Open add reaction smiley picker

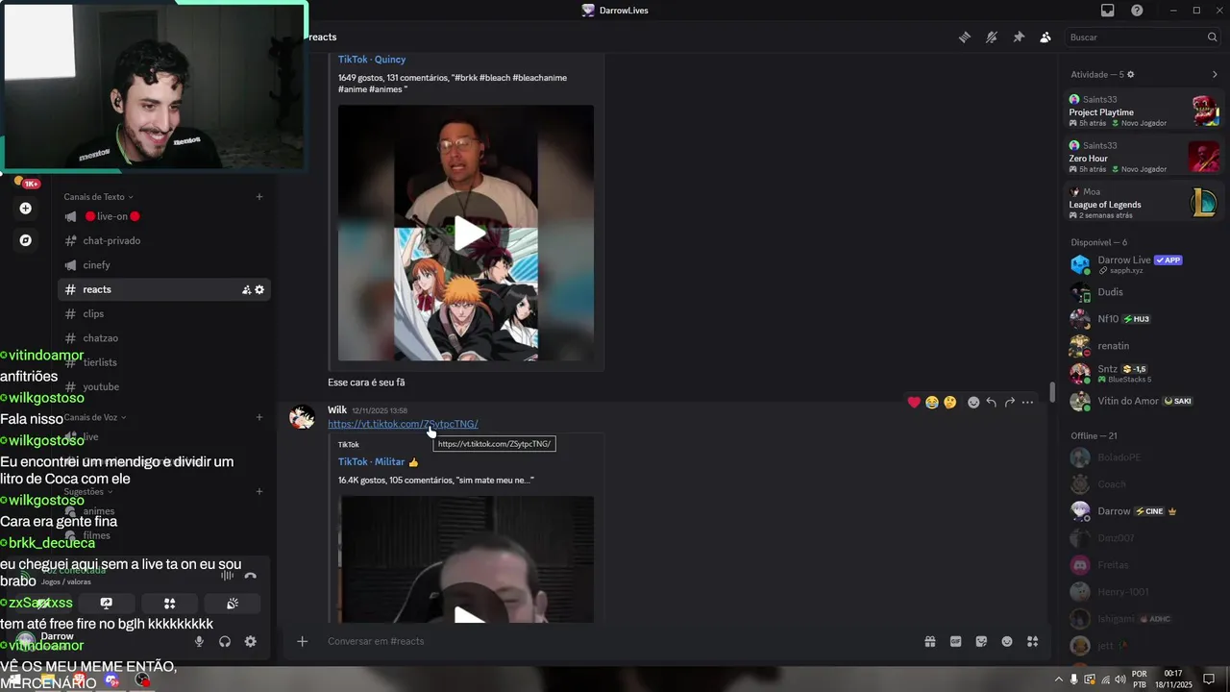[973, 403]
